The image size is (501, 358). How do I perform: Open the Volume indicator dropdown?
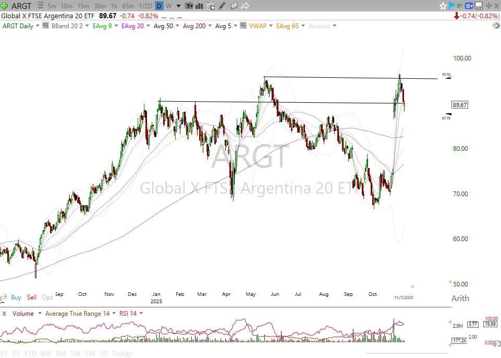[x=40, y=313]
